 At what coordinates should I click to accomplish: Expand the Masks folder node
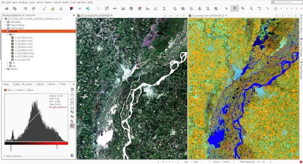coord(5,69)
